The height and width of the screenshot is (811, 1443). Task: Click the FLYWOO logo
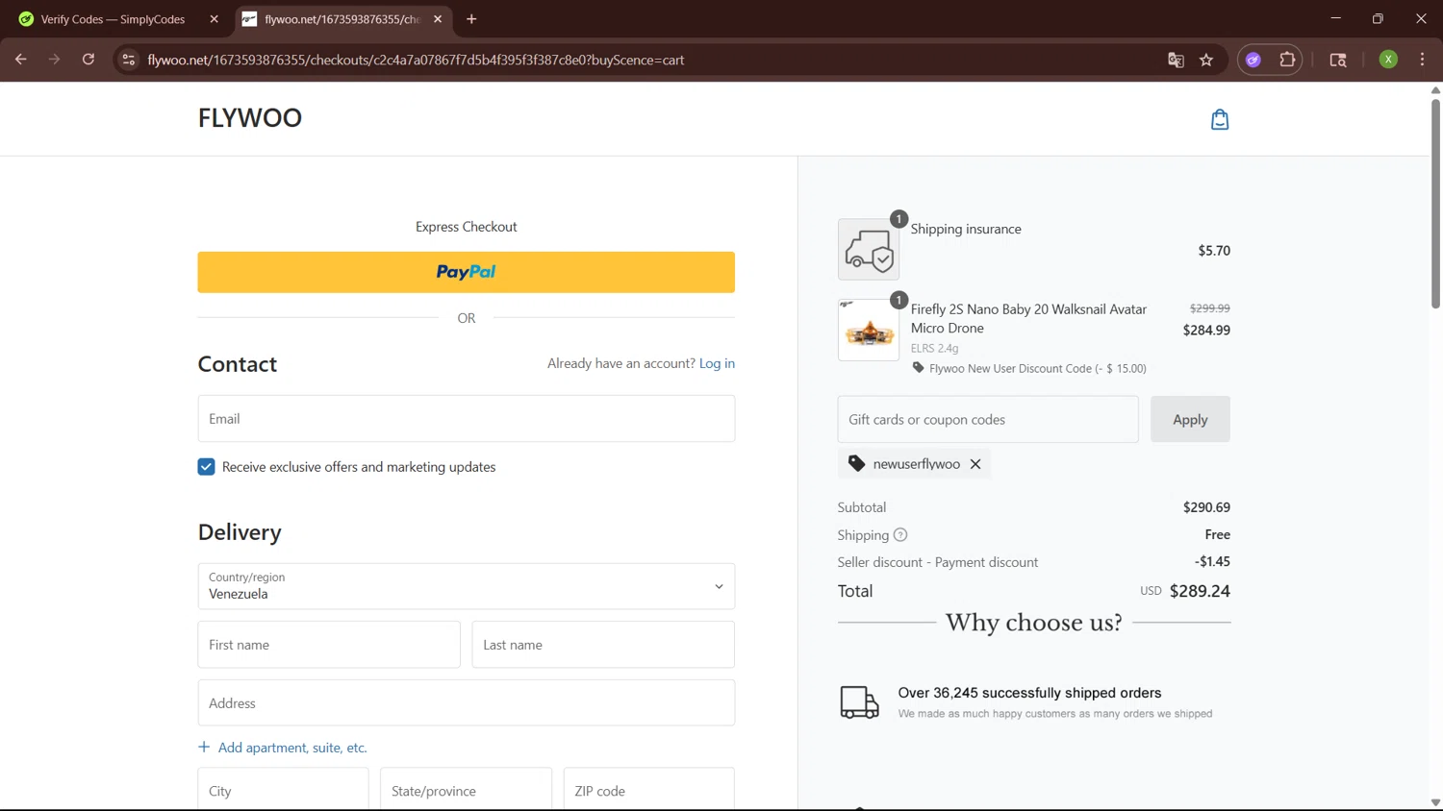coord(250,117)
